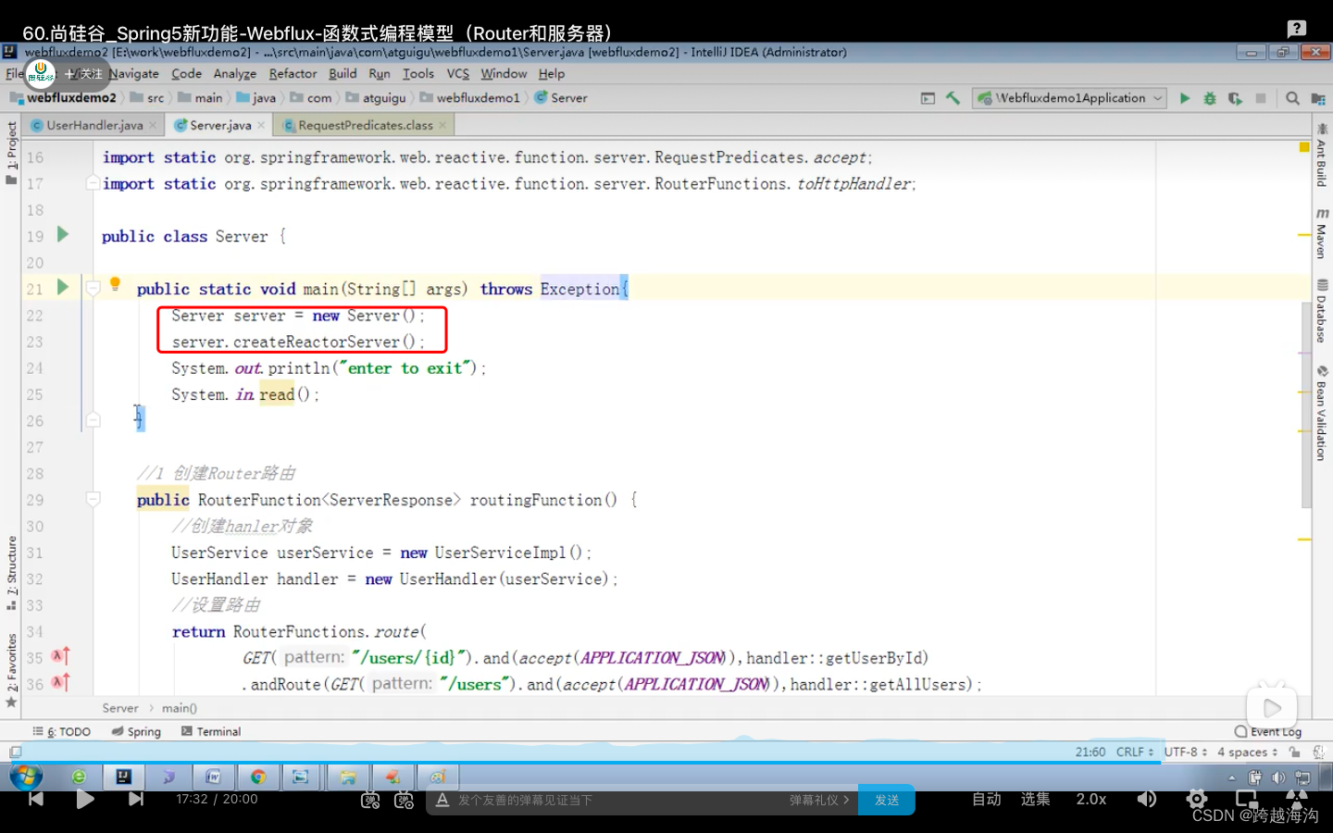
Task: Click the Build project hammer icon
Action: point(953,98)
